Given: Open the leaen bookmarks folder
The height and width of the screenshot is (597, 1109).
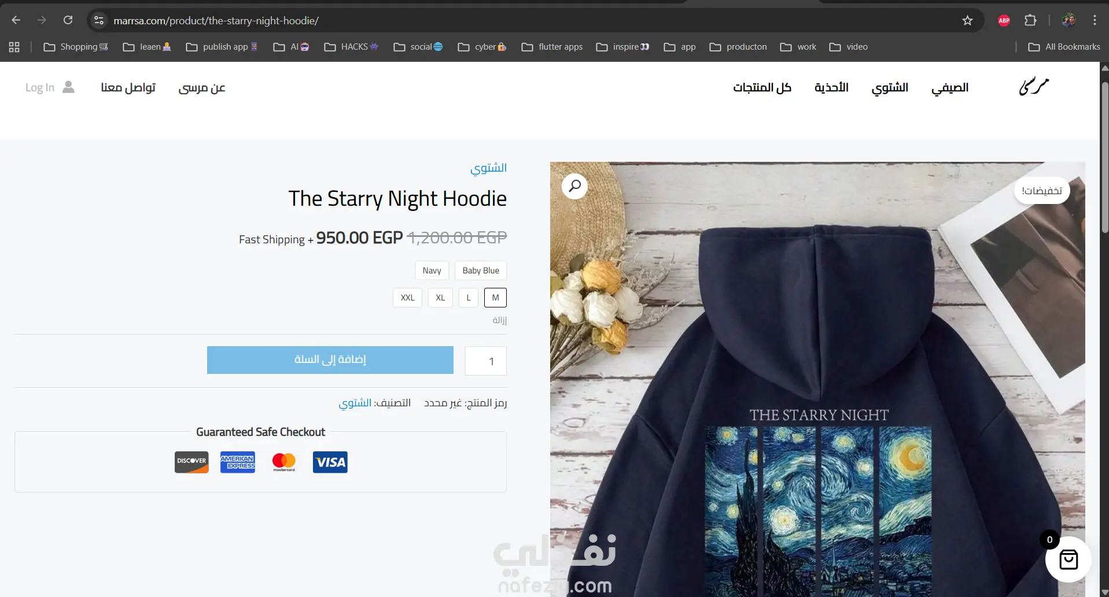Looking at the screenshot, I should [147, 47].
